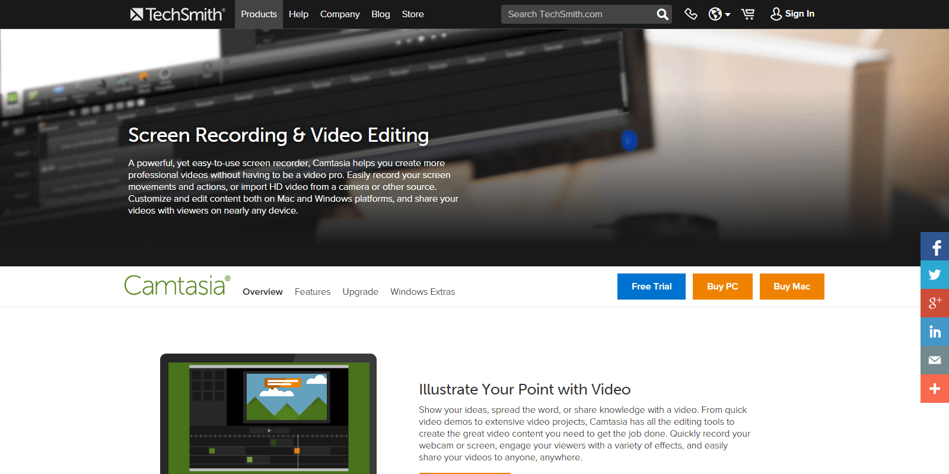This screenshot has width=949, height=474.
Task: Open the shopping cart icon
Action: pyautogui.click(x=748, y=14)
